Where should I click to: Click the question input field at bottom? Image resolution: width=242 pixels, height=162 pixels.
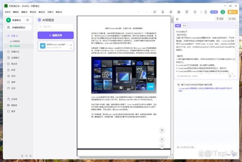pos(204,146)
